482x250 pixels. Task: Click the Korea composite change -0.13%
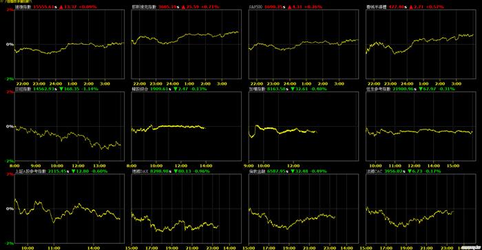coord(198,89)
